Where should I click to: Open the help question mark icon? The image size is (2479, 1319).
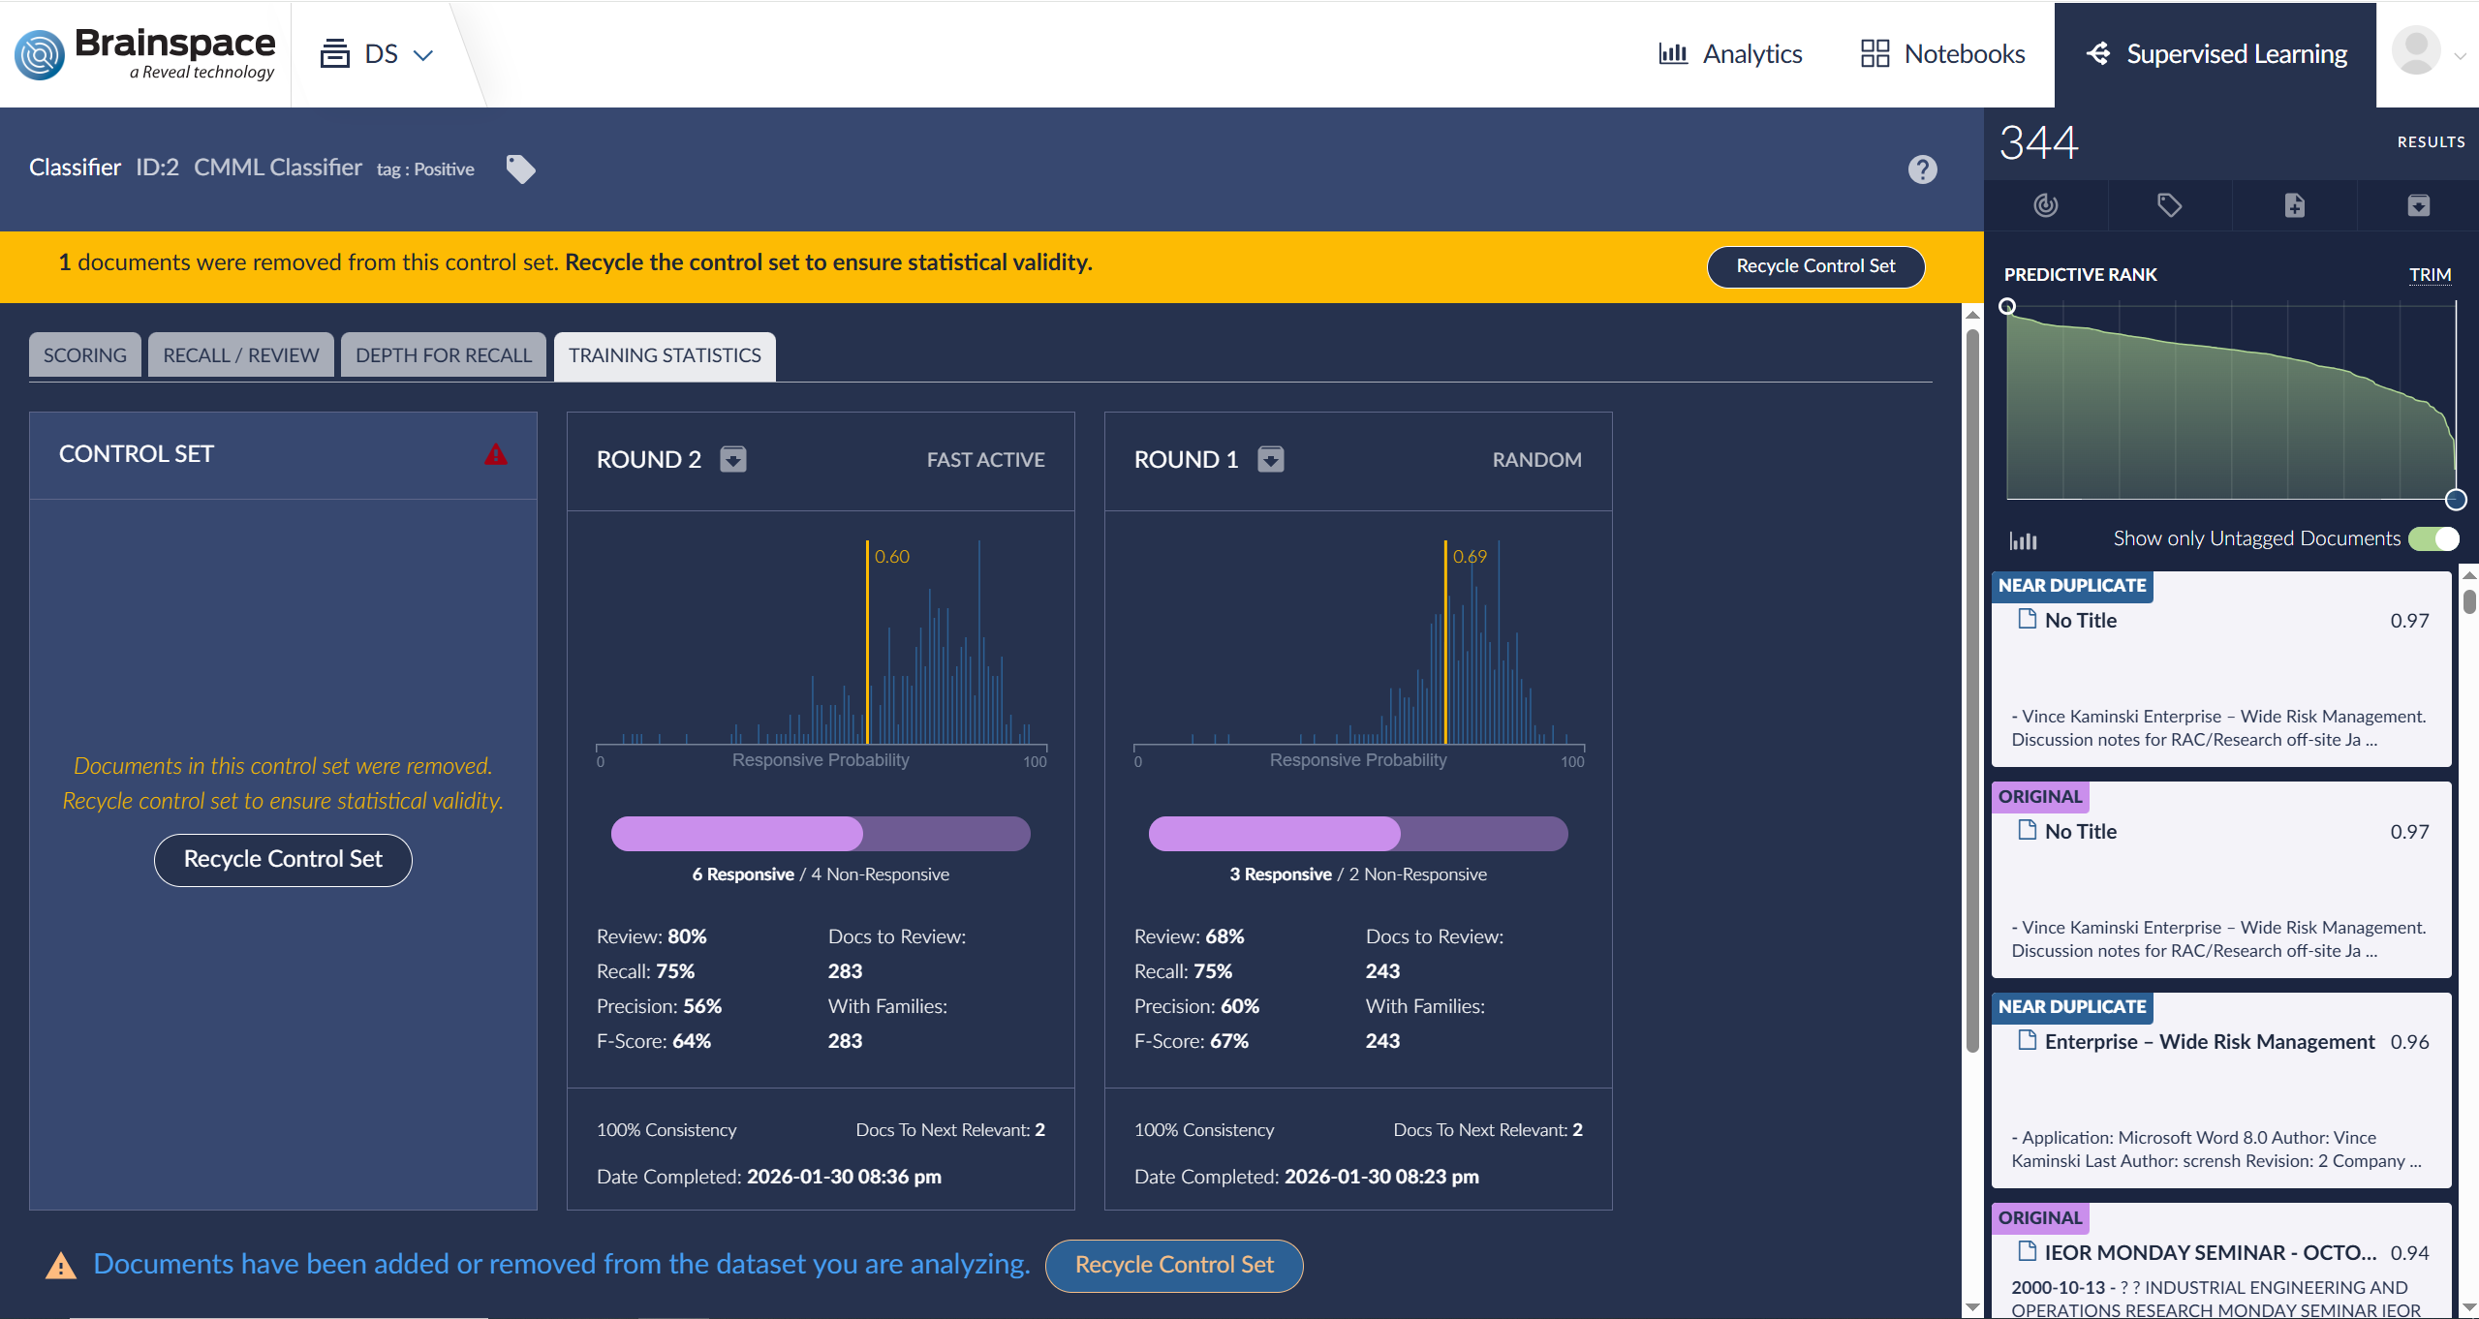pos(1922,169)
